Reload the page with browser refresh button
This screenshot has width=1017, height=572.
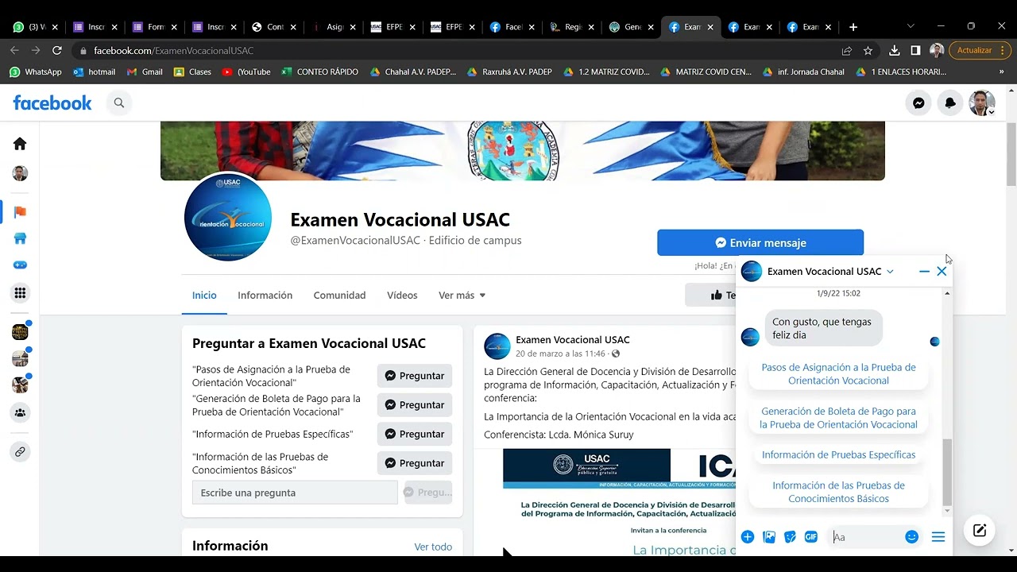(56, 50)
